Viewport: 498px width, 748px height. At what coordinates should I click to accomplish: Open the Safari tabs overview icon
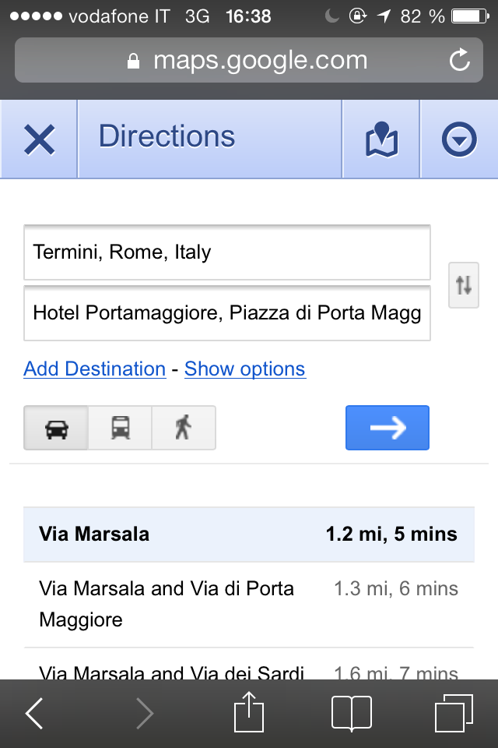click(x=454, y=713)
